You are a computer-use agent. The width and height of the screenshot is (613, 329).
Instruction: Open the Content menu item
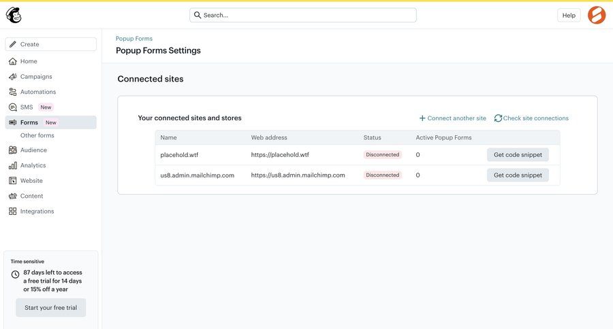click(31, 196)
